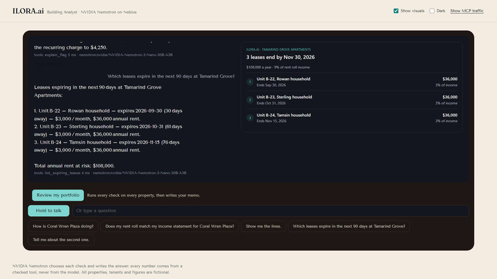Click the number 3 badge for Unit B-24
Screen dimensions: 497x279
[x=250, y=118]
